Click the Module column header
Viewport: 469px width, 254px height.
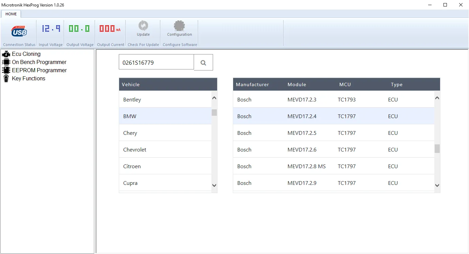pos(297,84)
